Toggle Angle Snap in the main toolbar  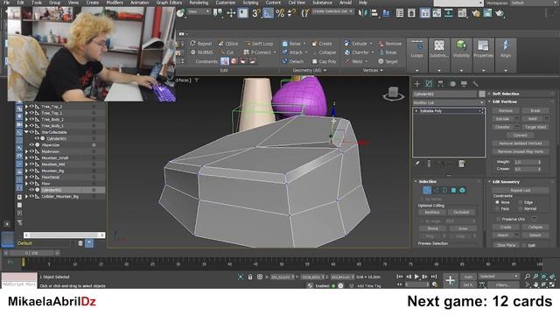(269, 13)
